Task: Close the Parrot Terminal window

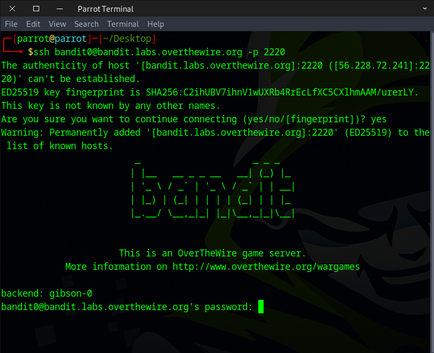Action: [12, 9]
